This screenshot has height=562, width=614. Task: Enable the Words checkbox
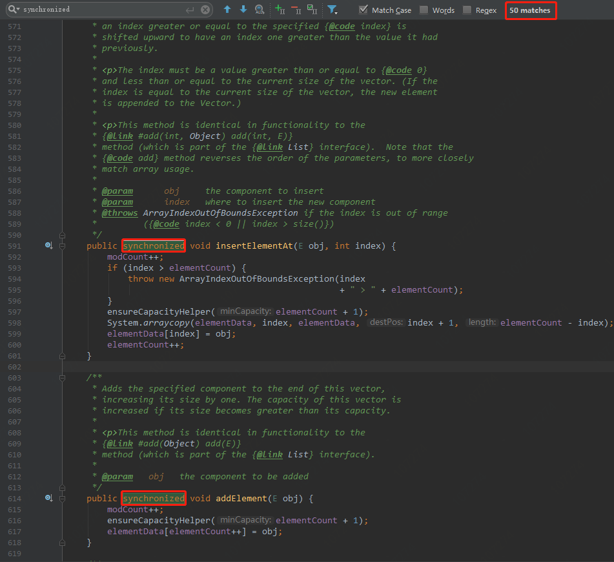tap(424, 10)
